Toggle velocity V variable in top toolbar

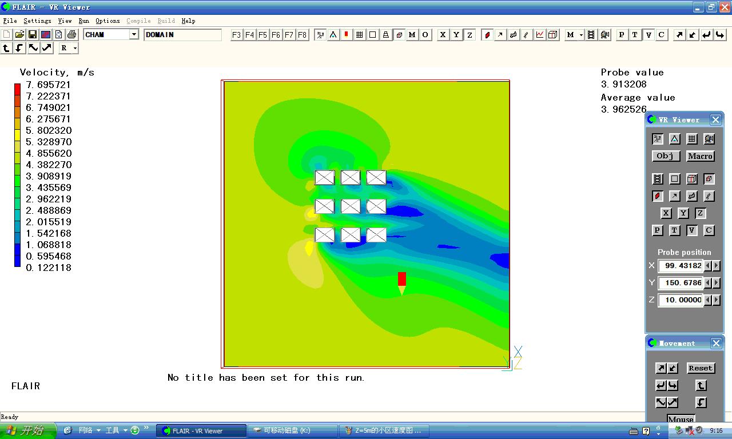pyautogui.click(x=648, y=35)
